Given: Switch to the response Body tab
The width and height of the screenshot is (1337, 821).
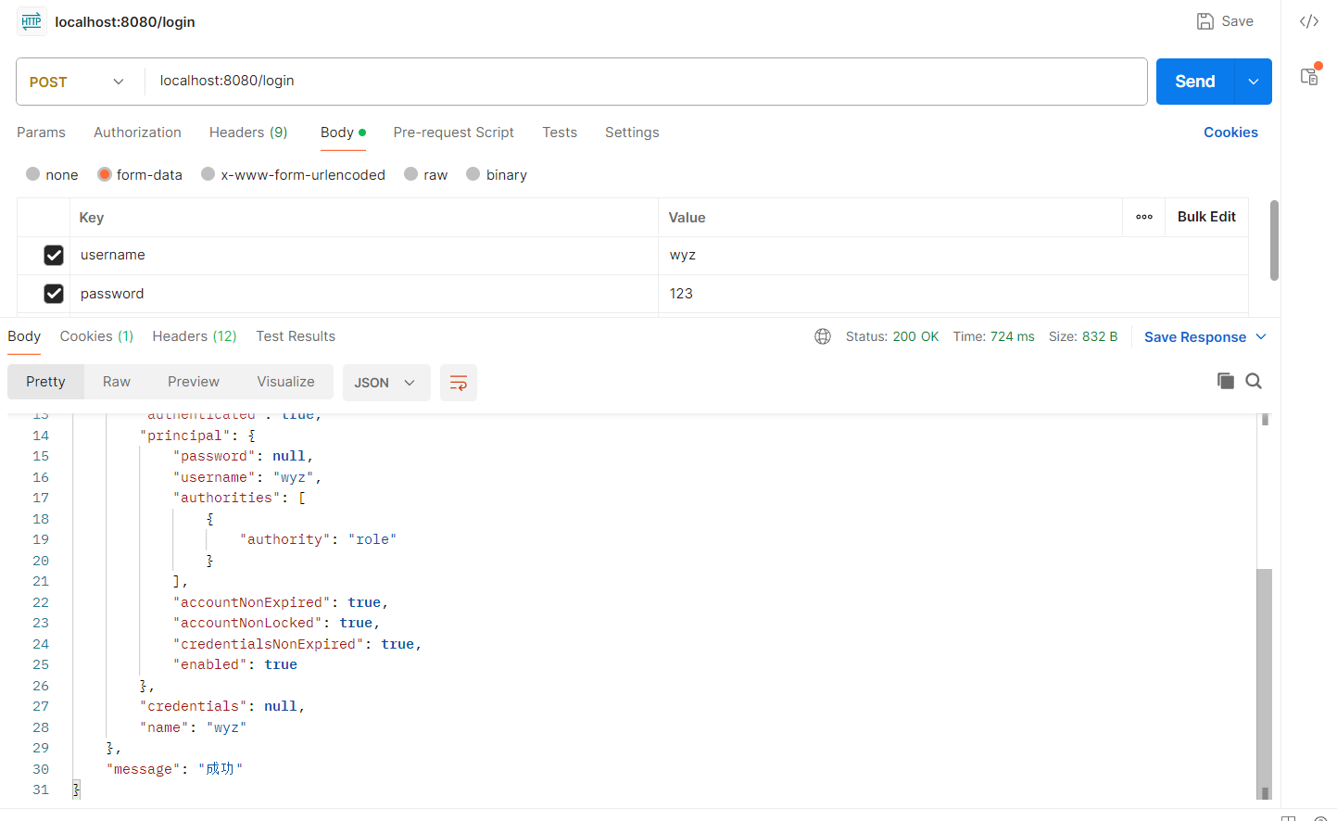Looking at the screenshot, I should [x=24, y=336].
